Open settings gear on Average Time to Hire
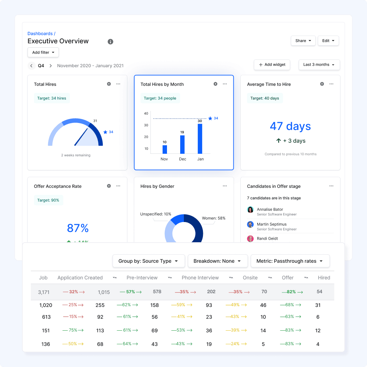Viewport: 367px width, 367px height. [x=322, y=84]
